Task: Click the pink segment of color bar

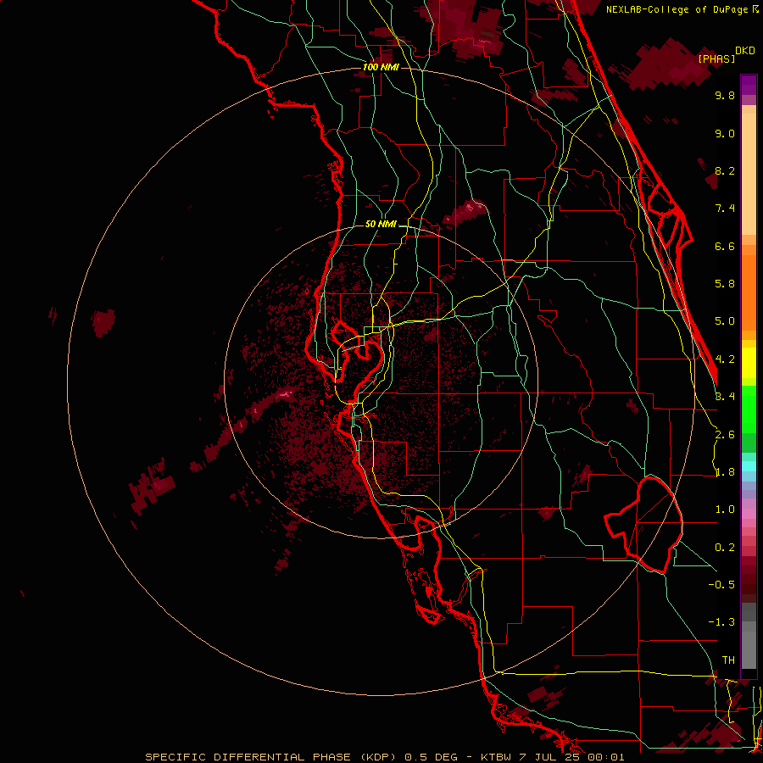Action: click(x=749, y=514)
